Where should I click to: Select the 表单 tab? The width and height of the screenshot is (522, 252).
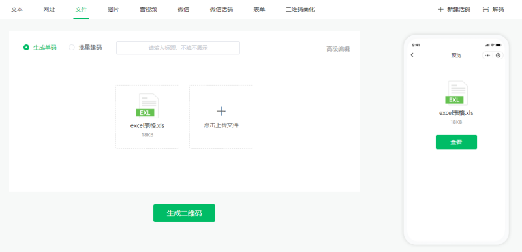tap(259, 10)
